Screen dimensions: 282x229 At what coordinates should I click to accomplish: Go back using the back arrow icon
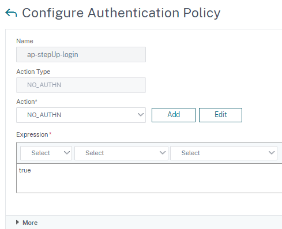pyautogui.click(x=11, y=13)
